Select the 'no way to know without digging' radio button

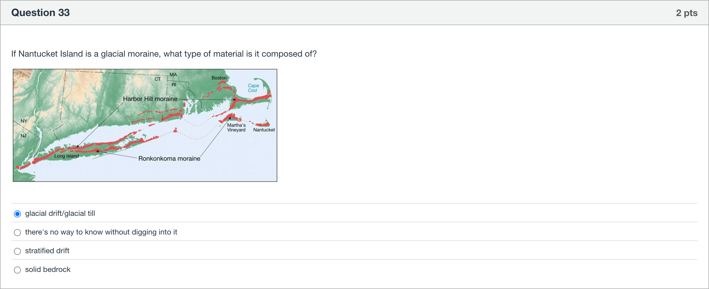click(x=17, y=232)
